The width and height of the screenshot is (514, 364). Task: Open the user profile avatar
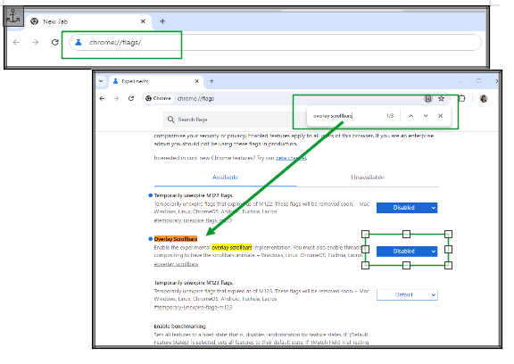point(484,99)
